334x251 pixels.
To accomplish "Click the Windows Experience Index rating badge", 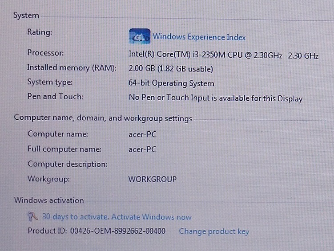I will tap(140, 36).
